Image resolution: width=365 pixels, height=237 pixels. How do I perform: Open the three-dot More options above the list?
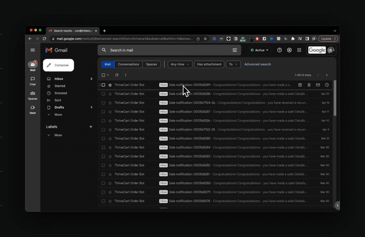point(126,75)
